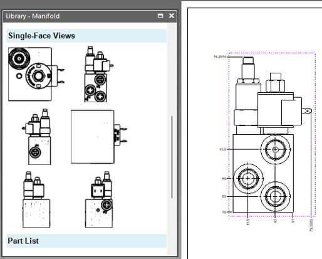Select the lower right port in drawing
This screenshot has height=259, width=322.
(x=275, y=197)
